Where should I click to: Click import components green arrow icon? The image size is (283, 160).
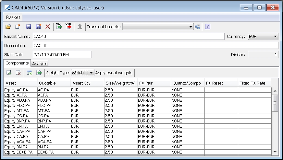39,73
